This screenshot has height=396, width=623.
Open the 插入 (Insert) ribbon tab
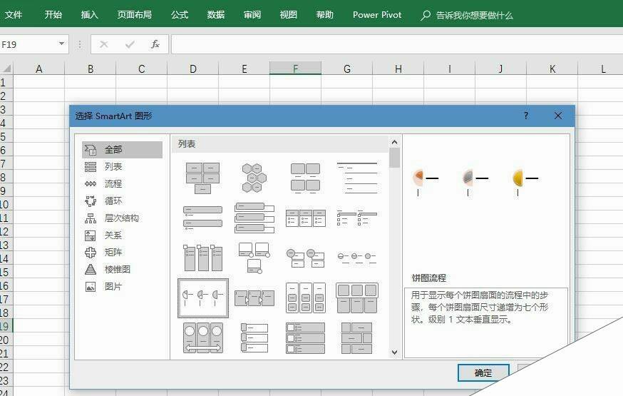(90, 14)
